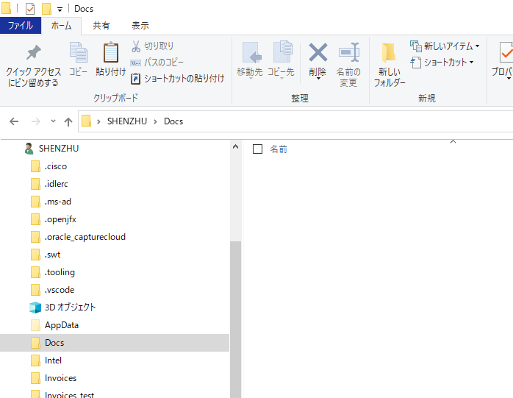
Task: Click the title bar new folder quick-access icon
Action: click(x=46, y=9)
